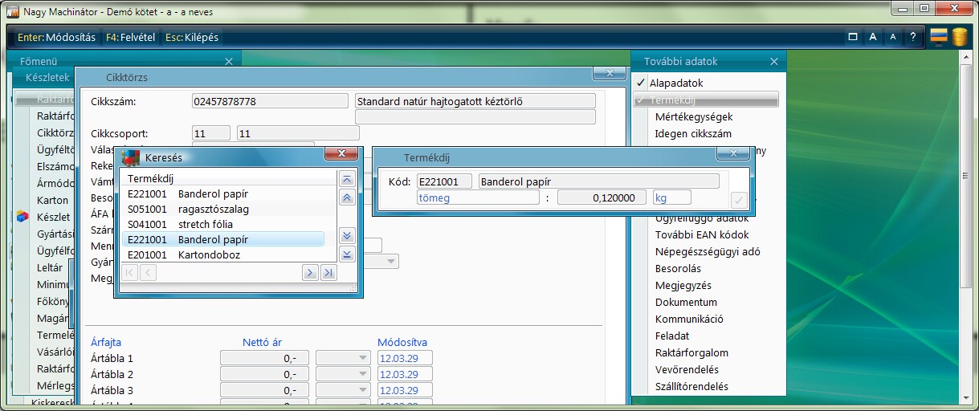Open Idegen cikkszám entry
The height and width of the screenshot is (411, 979).
tap(691, 133)
